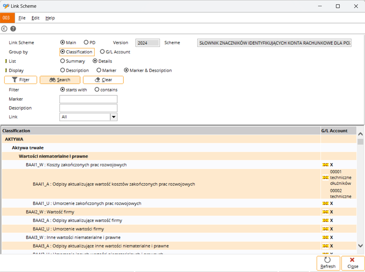
Task: Click link icon for BAAI3_W row
Action: [325, 237]
